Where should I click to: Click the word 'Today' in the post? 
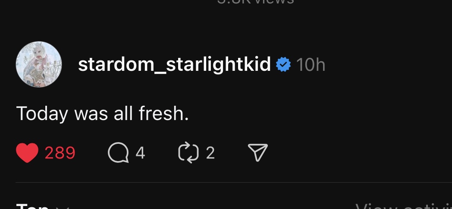42,114
